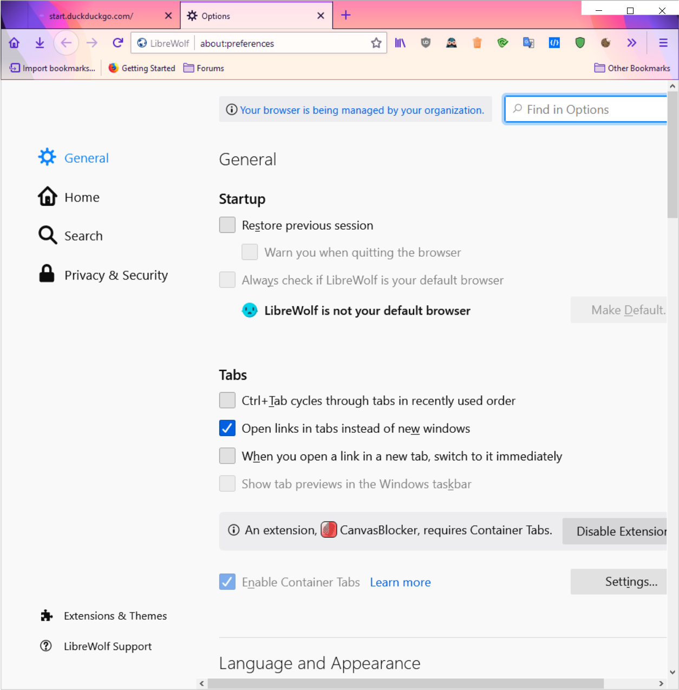Toggle Warn you when quitting the browser
The height and width of the screenshot is (690, 679).
pyautogui.click(x=250, y=252)
